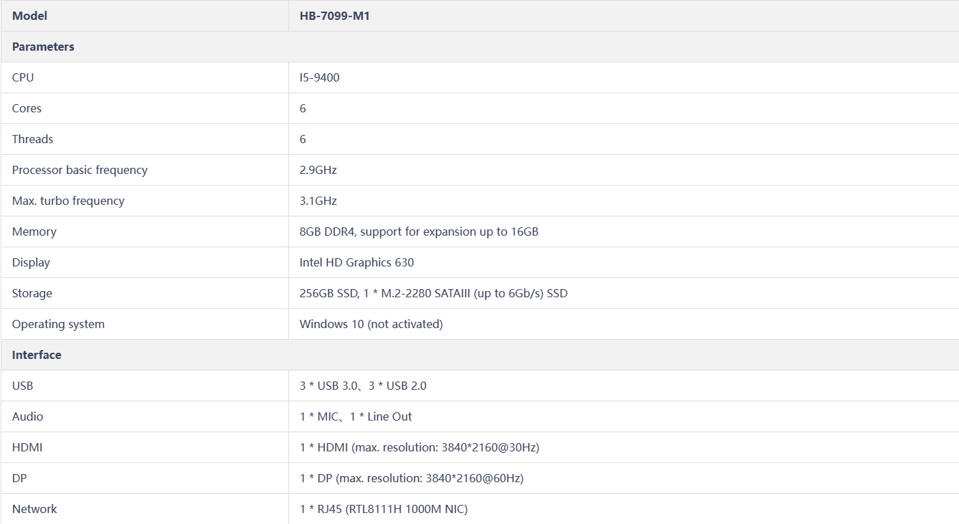Select the value "1 * MIC、1 * Line Out"
The height and width of the screenshot is (524, 959).
[x=356, y=416]
